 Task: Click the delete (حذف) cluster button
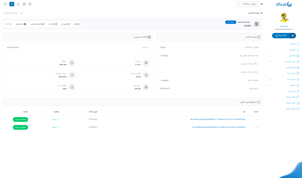[9, 24]
